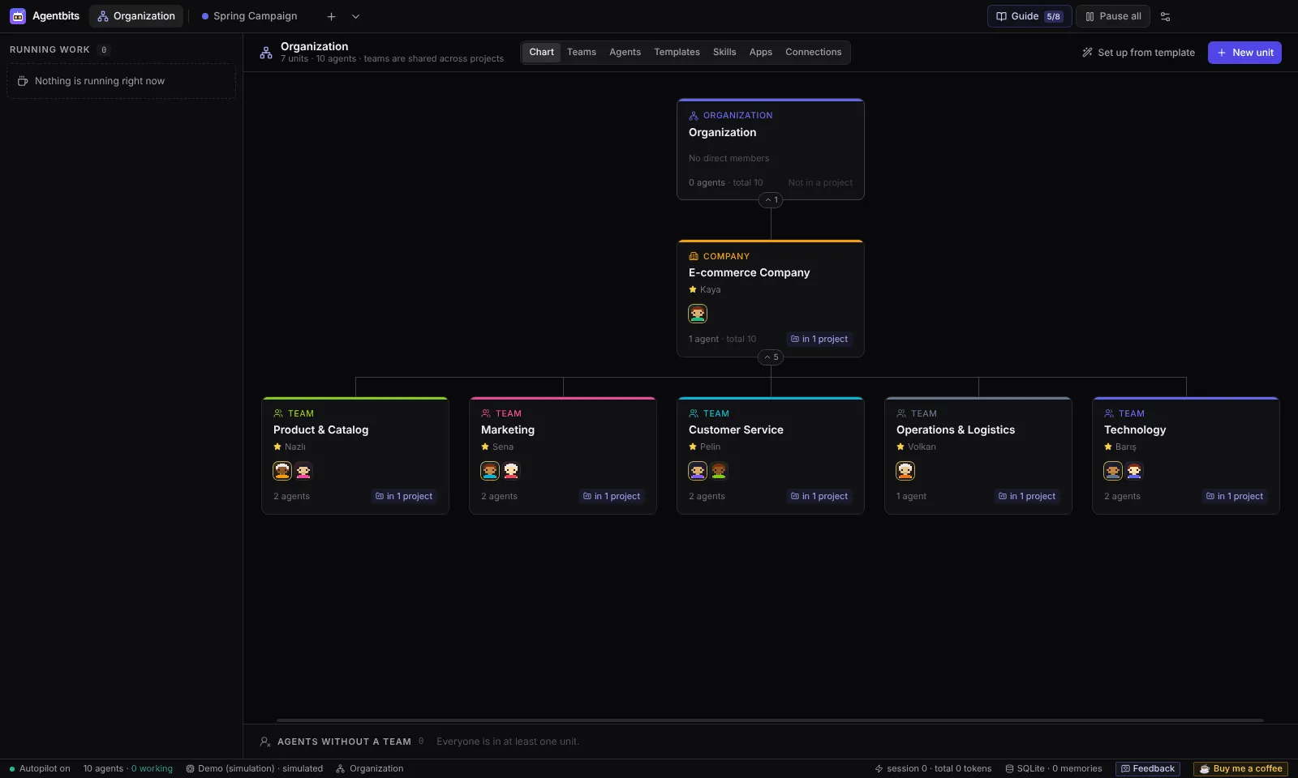This screenshot has width=1298, height=778.
Task: Click the Agentbits logo icon
Action: tap(18, 16)
